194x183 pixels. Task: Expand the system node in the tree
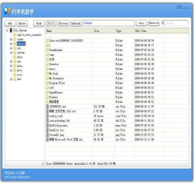click(x=11, y=53)
